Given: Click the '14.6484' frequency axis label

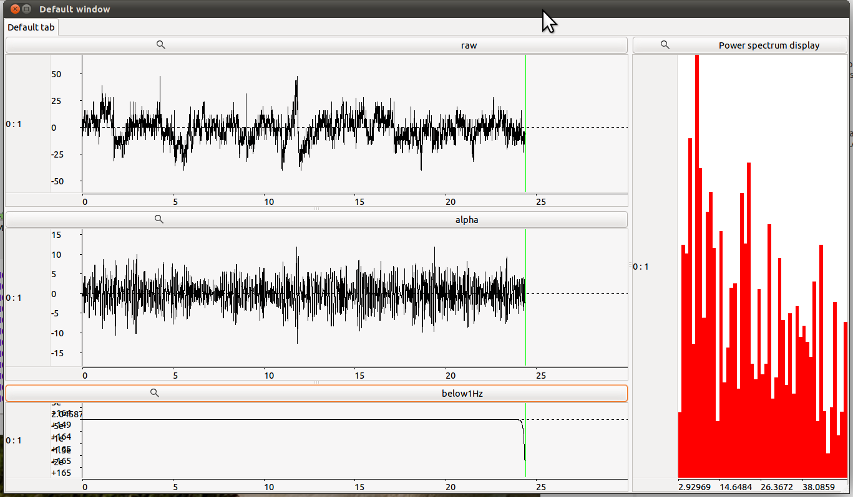Looking at the screenshot, I should [x=735, y=486].
